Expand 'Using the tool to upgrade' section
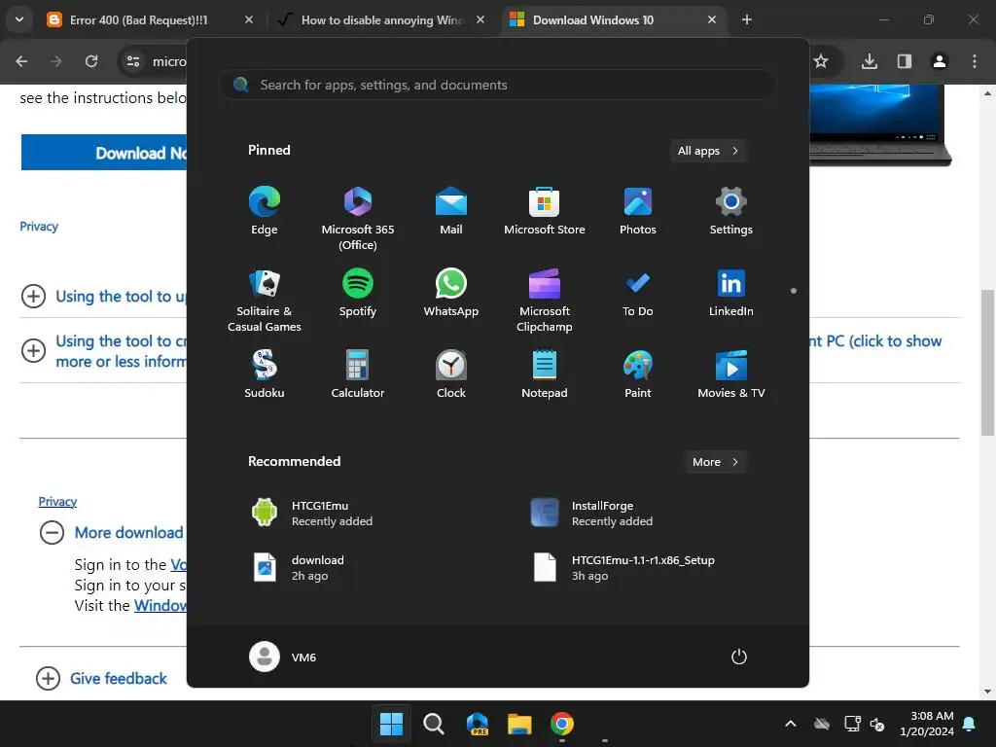996x747 pixels. (x=103, y=296)
